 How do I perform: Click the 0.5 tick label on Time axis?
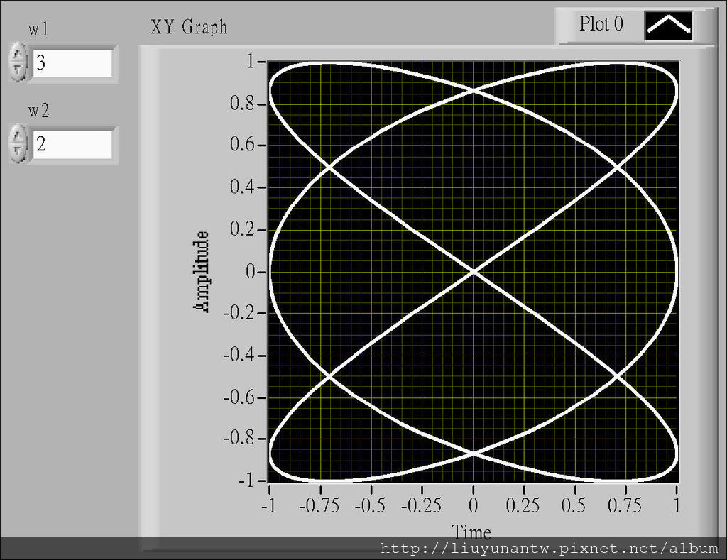tap(574, 505)
